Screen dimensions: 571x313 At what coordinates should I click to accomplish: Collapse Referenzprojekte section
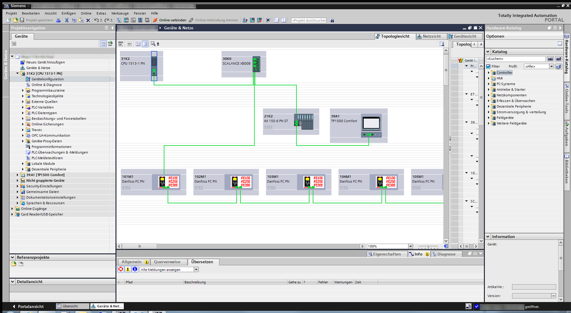(12, 257)
